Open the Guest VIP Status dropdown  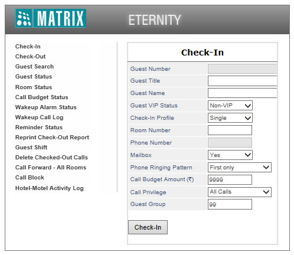tap(230, 106)
